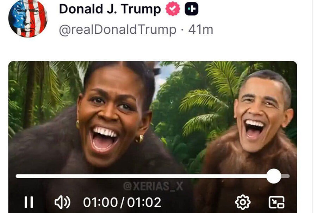The image size is (317, 213).
Task: Click the total duration 01:02 readout
Action: [x=144, y=202]
